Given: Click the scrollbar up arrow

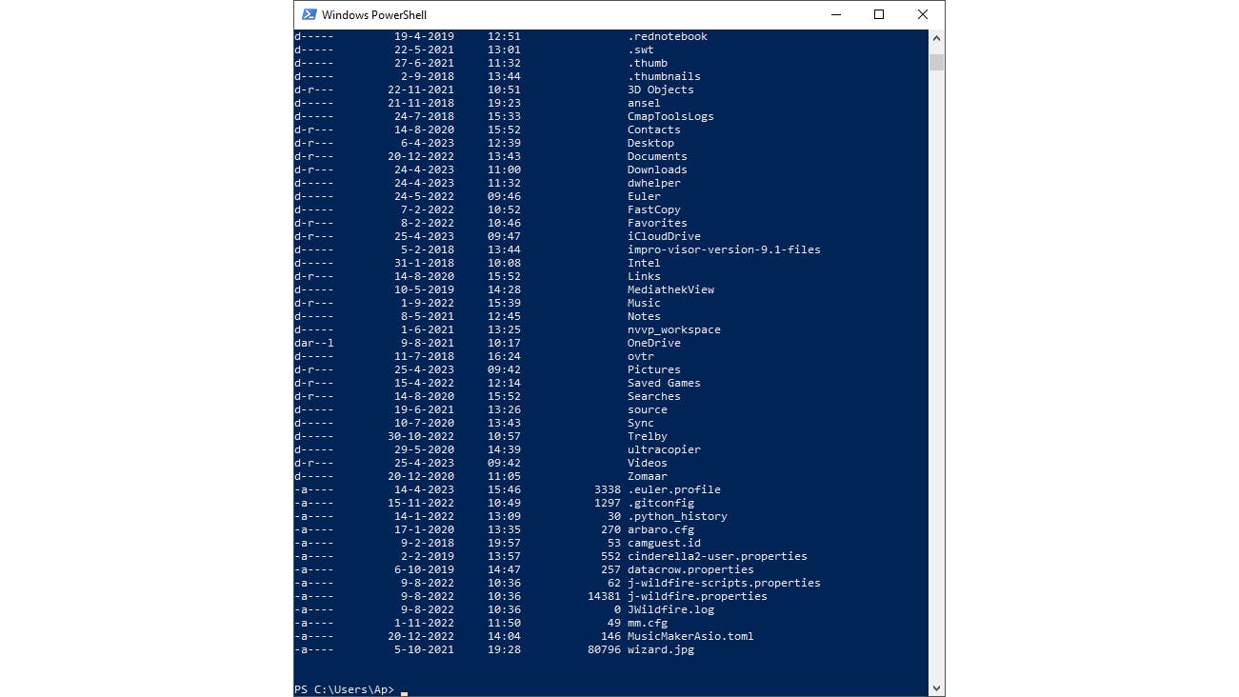Looking at the screenshot, I should click(937, 38).
